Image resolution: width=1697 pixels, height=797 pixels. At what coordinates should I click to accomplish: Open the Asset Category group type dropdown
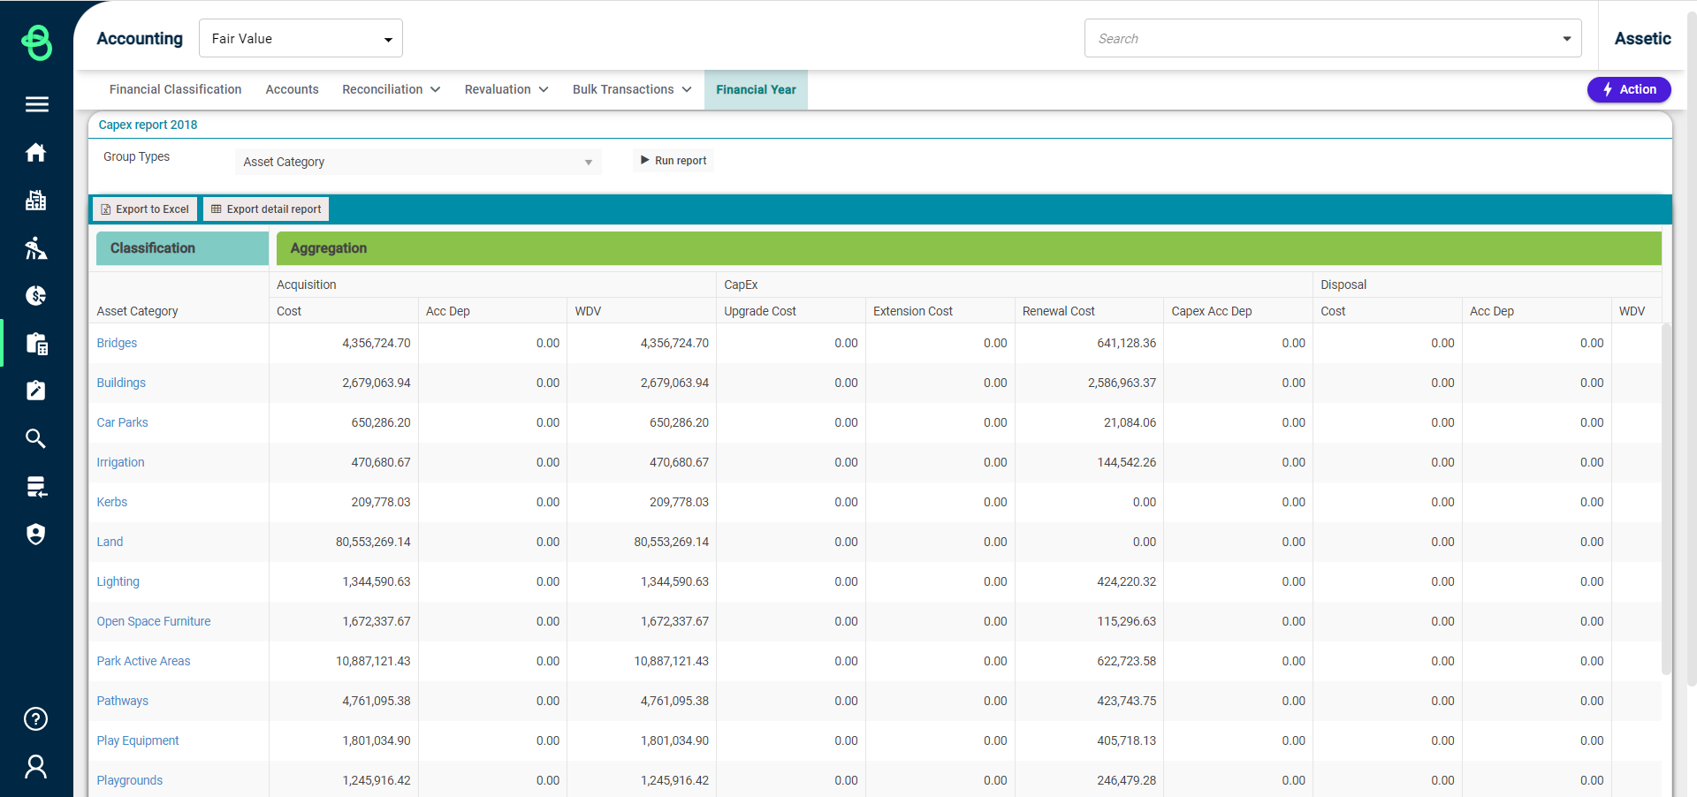tap(418, 162)
